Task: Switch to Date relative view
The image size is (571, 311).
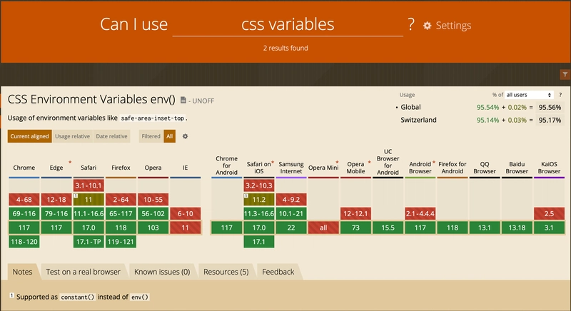Action: click(111, 136)
